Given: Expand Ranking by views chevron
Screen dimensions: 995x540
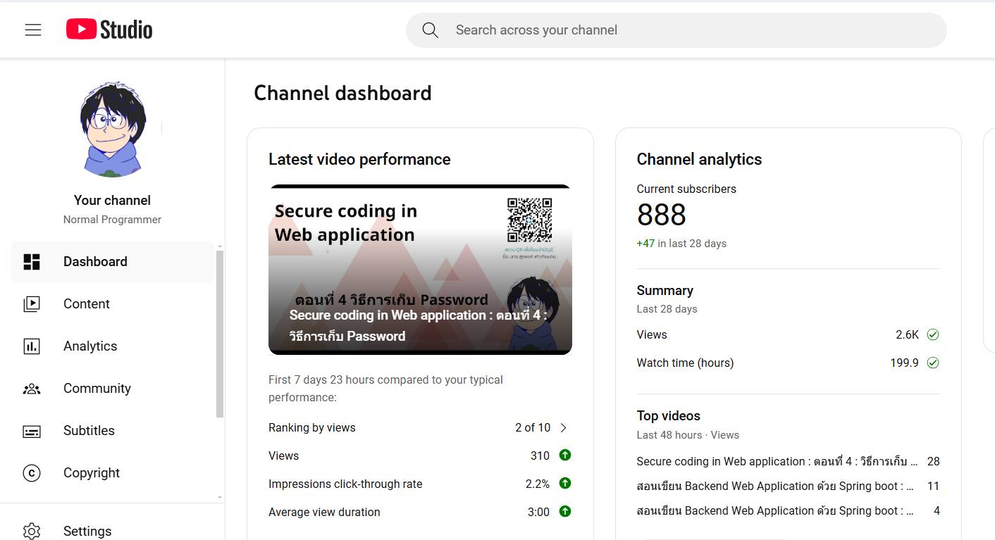Looking at the screenshot, I should coord(563,427).
